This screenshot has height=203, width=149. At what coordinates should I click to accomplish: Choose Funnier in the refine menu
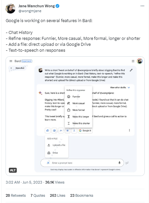tap(78, 97)
